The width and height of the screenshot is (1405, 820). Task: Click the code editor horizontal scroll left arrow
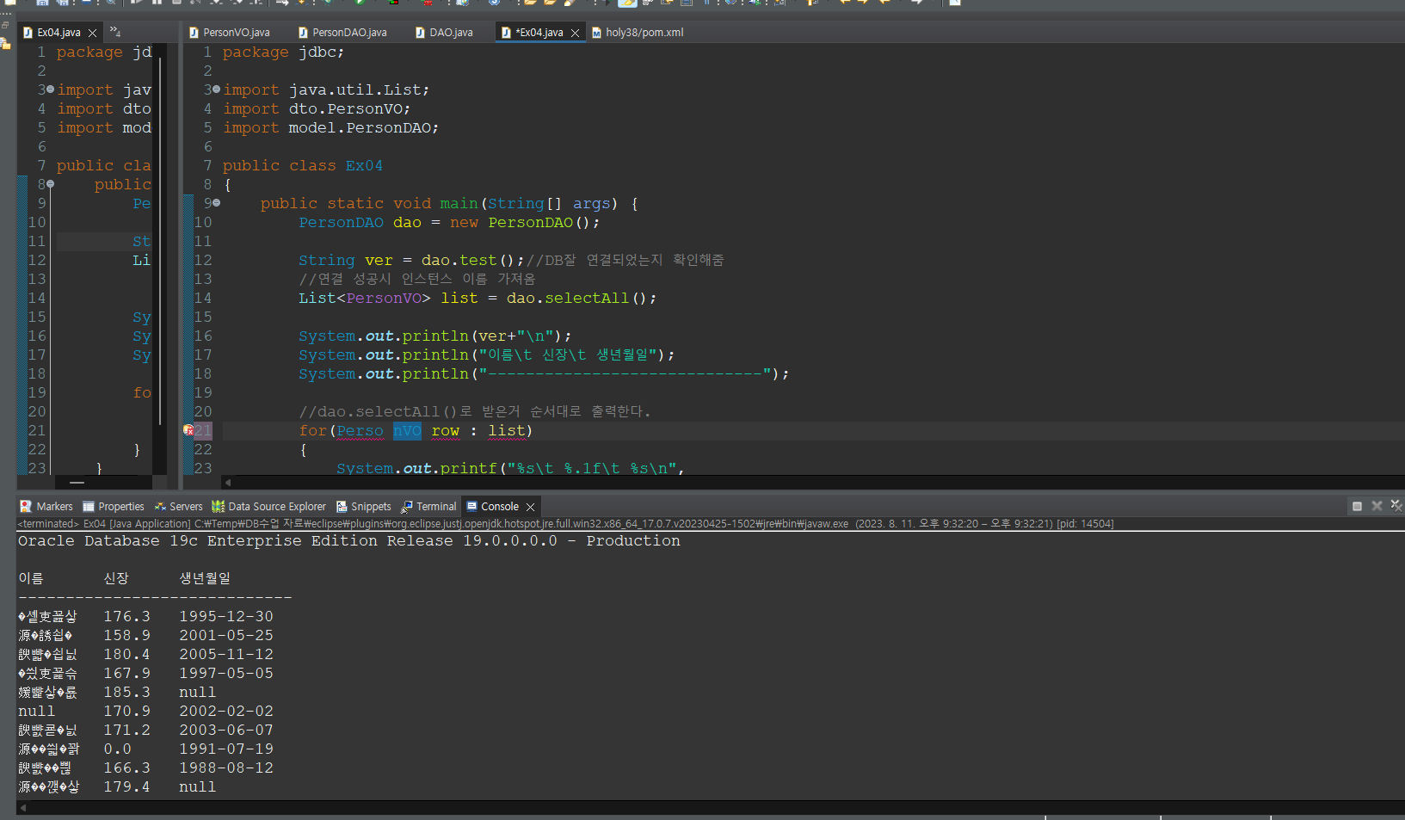[x=227, y=483]
